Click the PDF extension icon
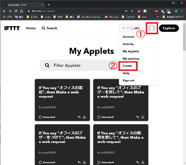This screenshot has height=165, width=186. click(x=151, y=11)
